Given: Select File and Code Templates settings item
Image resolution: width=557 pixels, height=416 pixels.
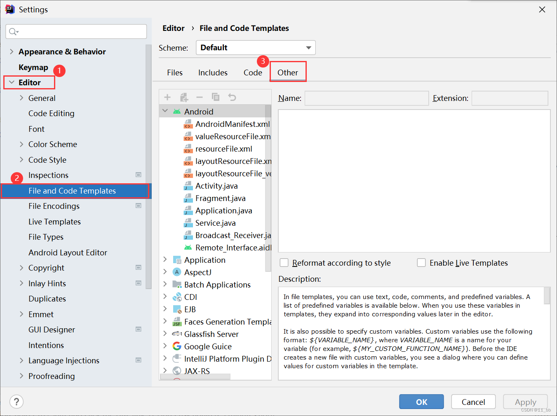Looking at the screenshot, I should (x=75, y=191).
